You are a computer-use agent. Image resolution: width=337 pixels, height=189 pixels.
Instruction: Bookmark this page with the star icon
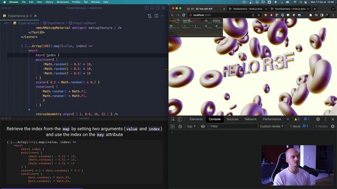259,15
